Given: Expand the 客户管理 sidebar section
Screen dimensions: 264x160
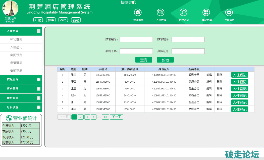Looking at the screenshot, I should pyautogui.click(x=38, y=89).
